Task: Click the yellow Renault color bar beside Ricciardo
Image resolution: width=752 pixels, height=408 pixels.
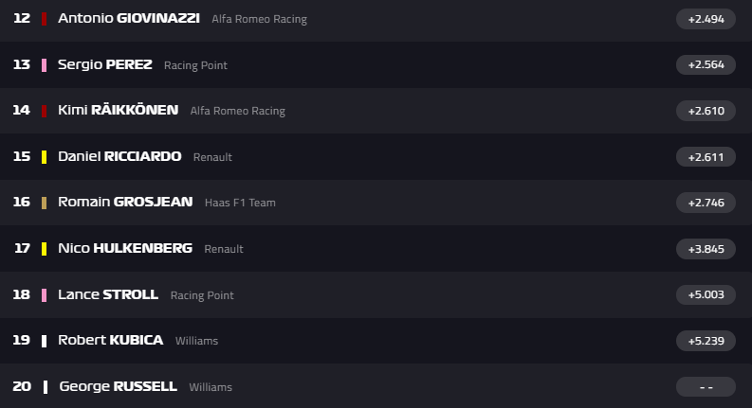Action: pos(44,156)
